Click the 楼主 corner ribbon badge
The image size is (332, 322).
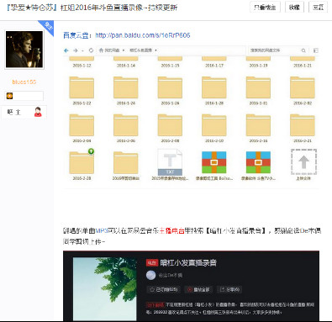point(48,27)
